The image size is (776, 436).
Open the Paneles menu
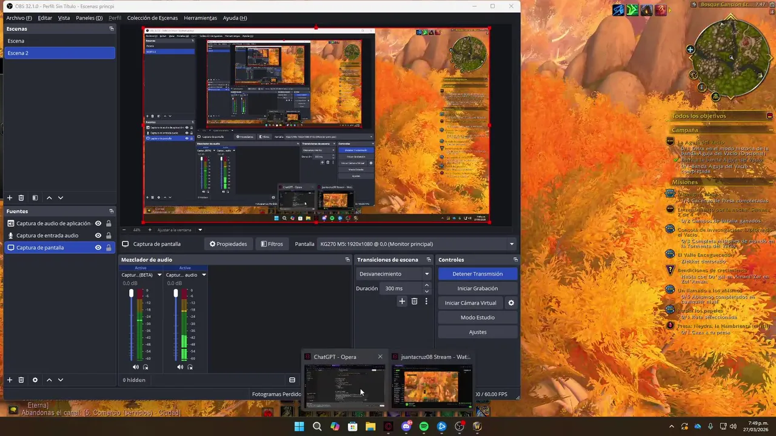click(x=89, y=18)
